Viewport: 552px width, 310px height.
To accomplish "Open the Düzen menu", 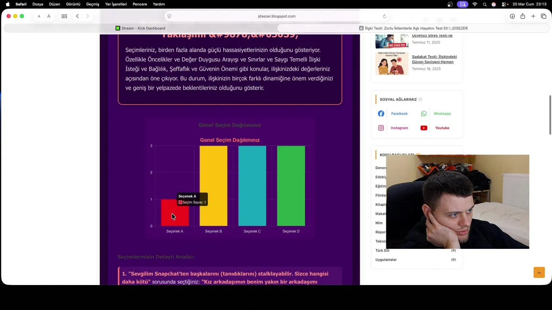I will (54, 4).
